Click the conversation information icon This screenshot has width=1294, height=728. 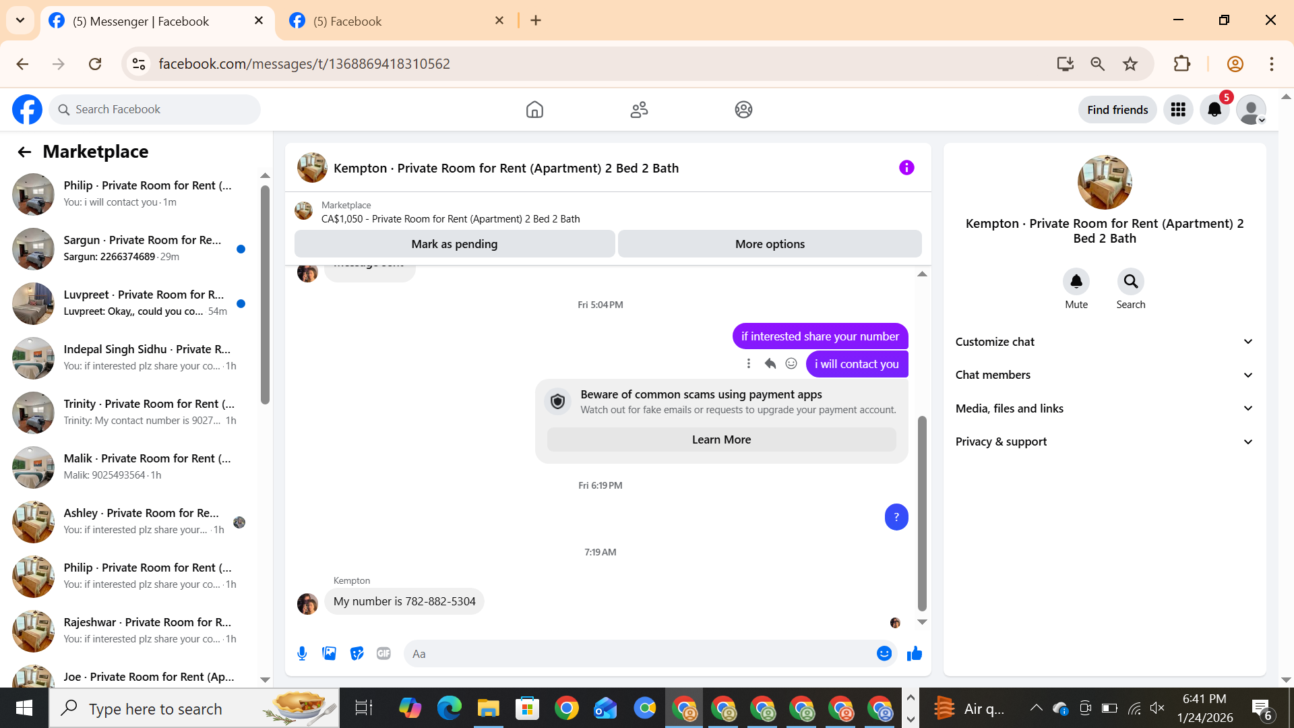click(x=906, y=168)
